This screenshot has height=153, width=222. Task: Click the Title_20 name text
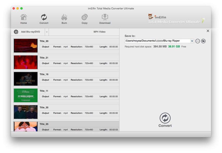pos(44,41)
